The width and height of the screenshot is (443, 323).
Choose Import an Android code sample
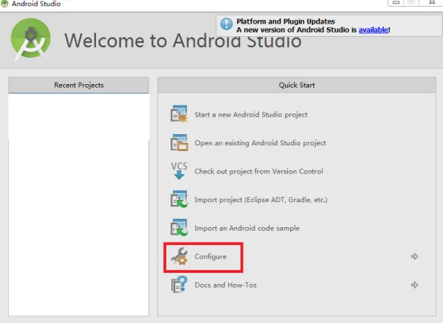pyautogui.click(x=247, y=228)
